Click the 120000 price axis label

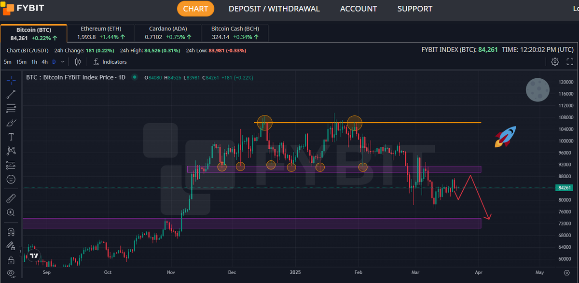[x=565, y=82]
